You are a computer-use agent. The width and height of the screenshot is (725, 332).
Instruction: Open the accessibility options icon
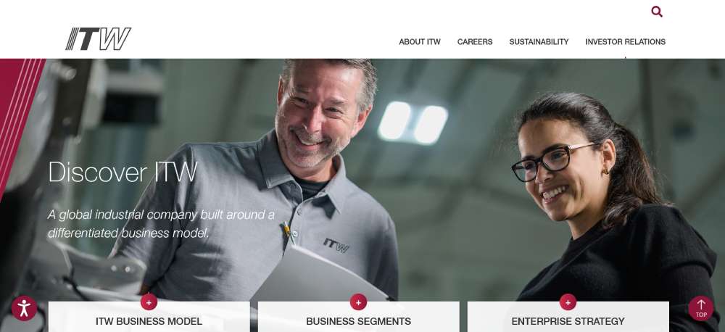point(24,308)
